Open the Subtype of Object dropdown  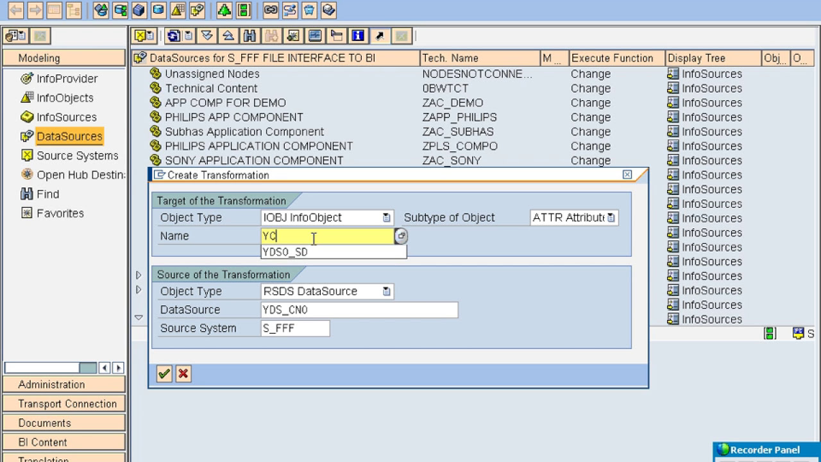[x=611, y=218]
